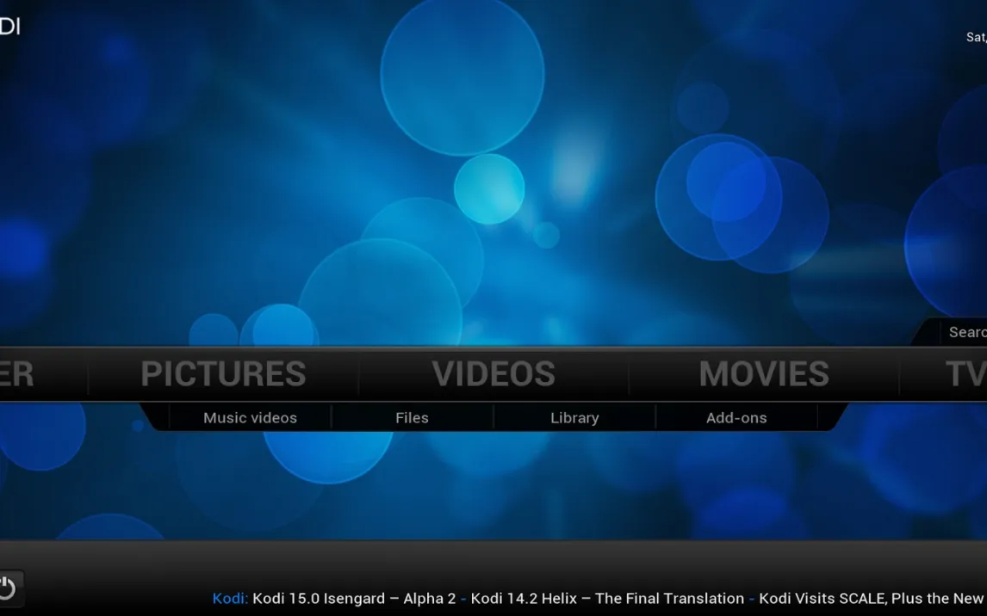Image resolution: width=987 pixels, height=616 pixels.
Task: Choose the cut-off Weather item ending in ER
Action: click(17, 374)
